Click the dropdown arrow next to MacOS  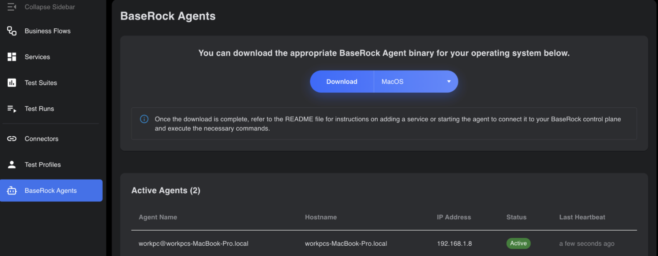click(449, 82)
